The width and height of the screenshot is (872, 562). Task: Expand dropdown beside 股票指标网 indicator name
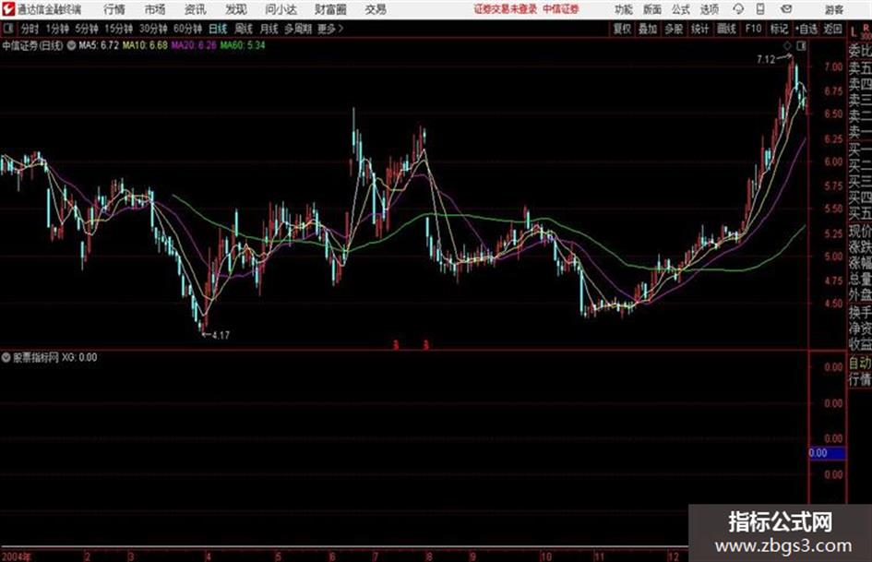coord(6,358)
